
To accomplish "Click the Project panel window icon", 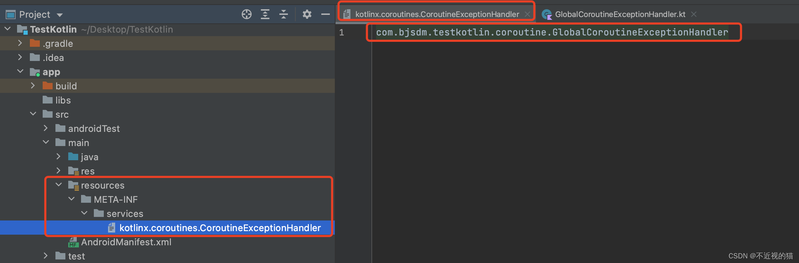I will pos(11,15).
